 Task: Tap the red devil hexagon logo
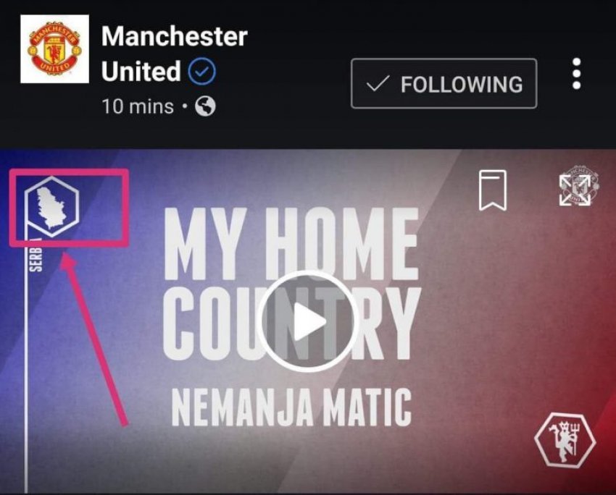[565, 440]
